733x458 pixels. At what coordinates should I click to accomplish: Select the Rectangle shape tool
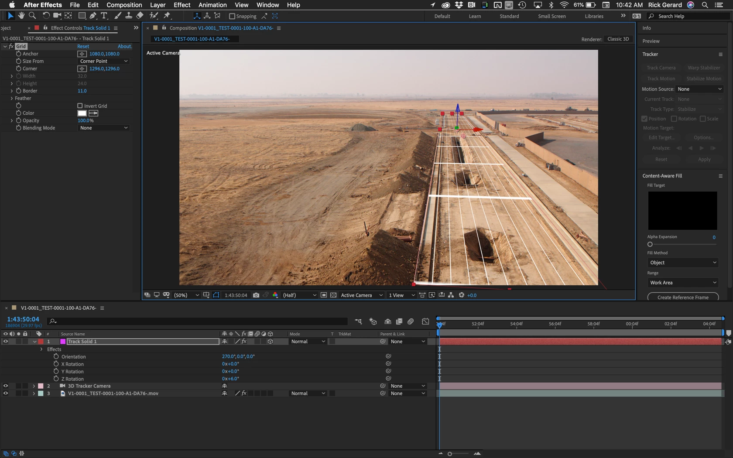82,16
